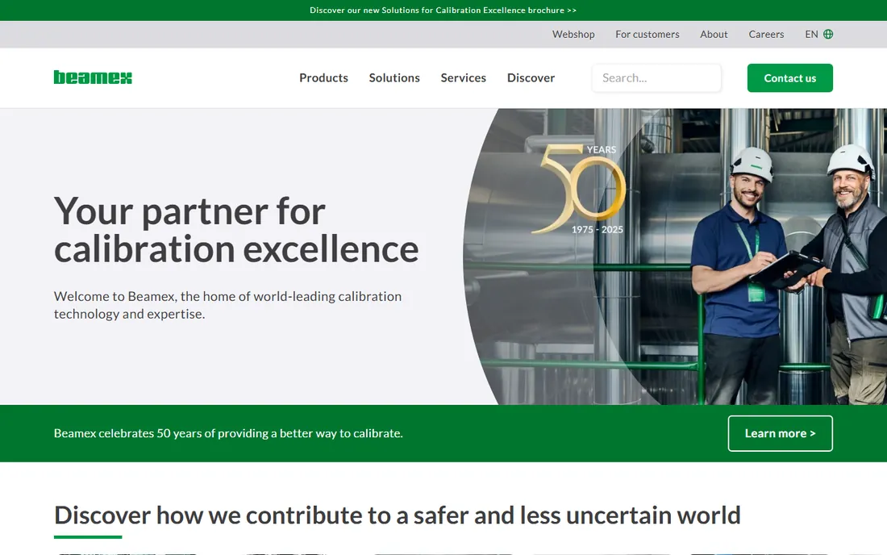
Task: Click the Beamex logo
Action: [93, 77]
